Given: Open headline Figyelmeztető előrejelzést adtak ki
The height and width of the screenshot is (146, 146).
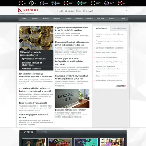Looking at the screenshot, I should click(x=72, y=29).
